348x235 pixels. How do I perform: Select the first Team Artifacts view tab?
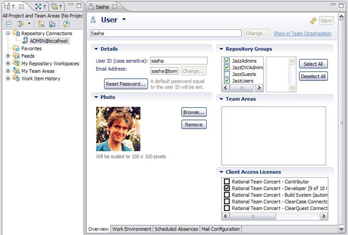[x=14, y=7]
